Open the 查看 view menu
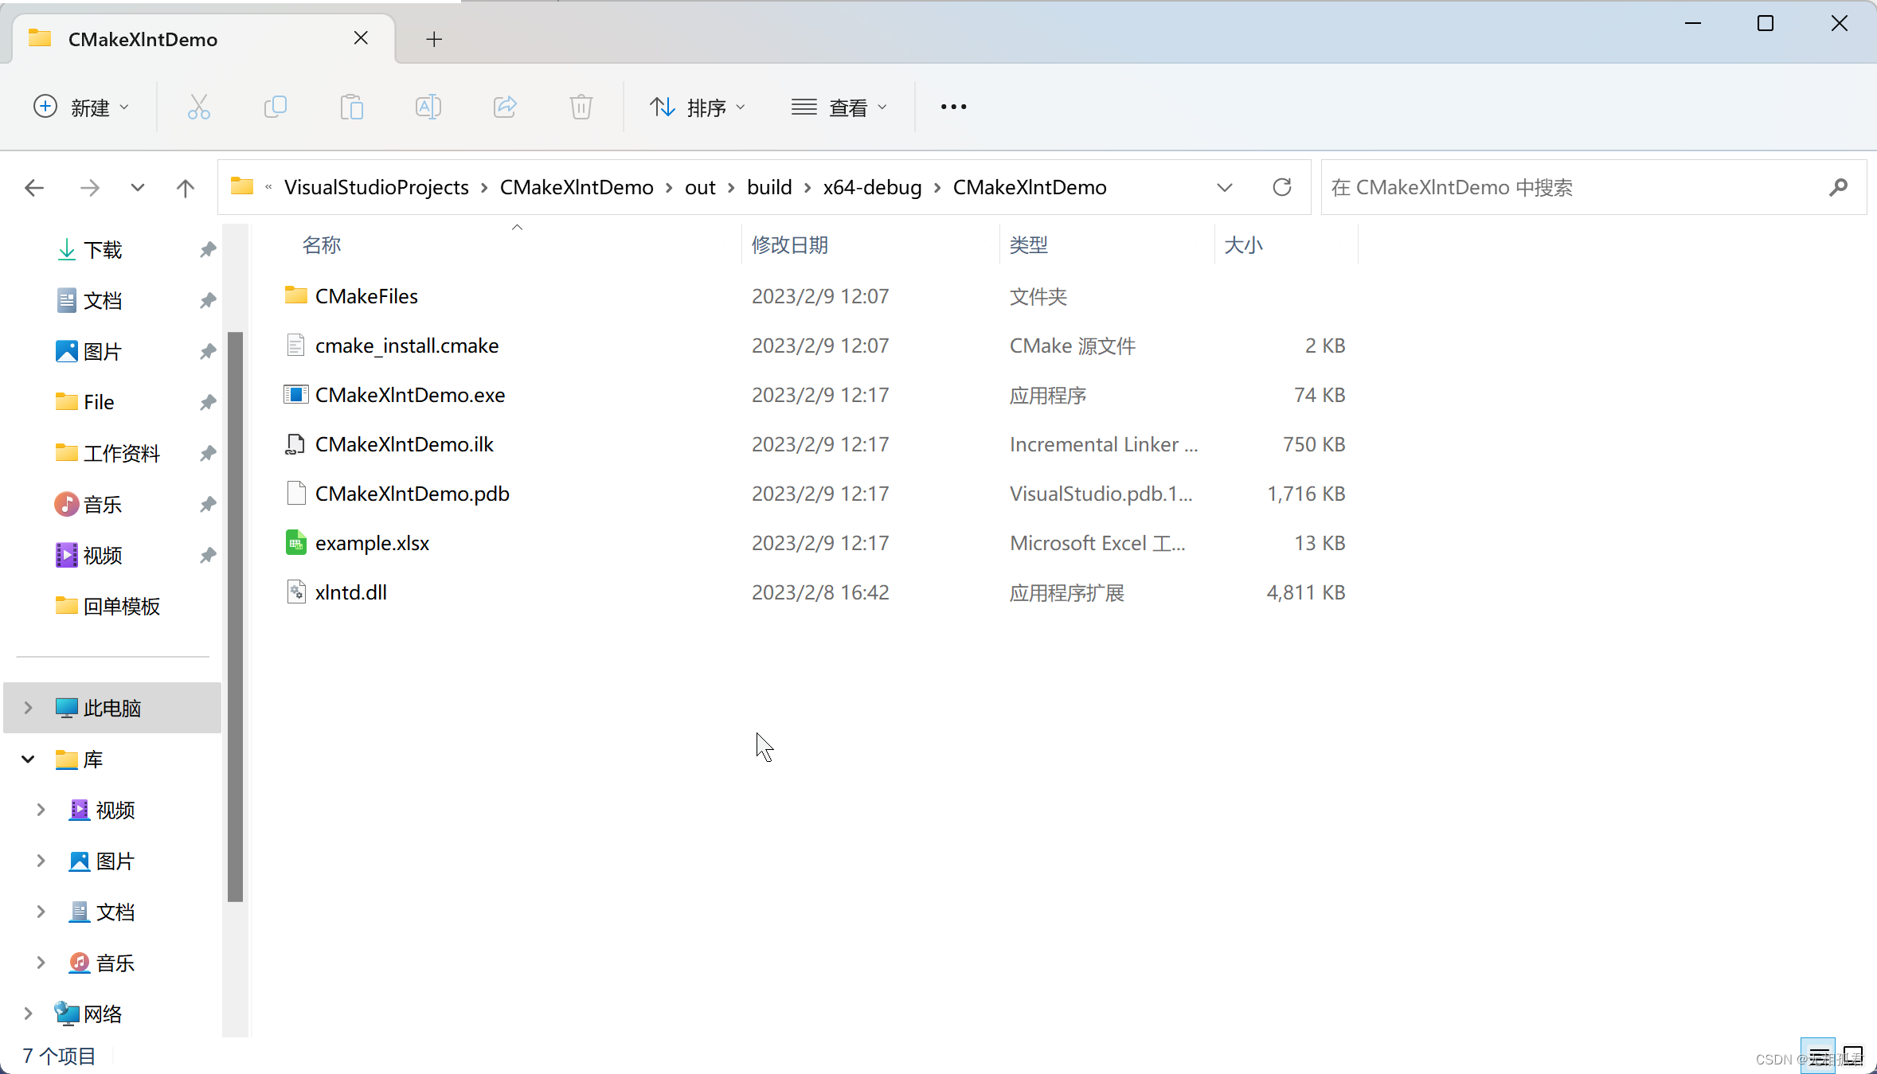Screen dimensions: 1877x1074 (839, 107)
